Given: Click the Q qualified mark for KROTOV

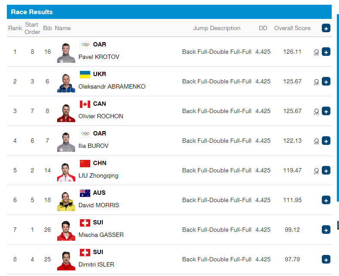Looking at the screenshot, I should [x=316, y=52].
